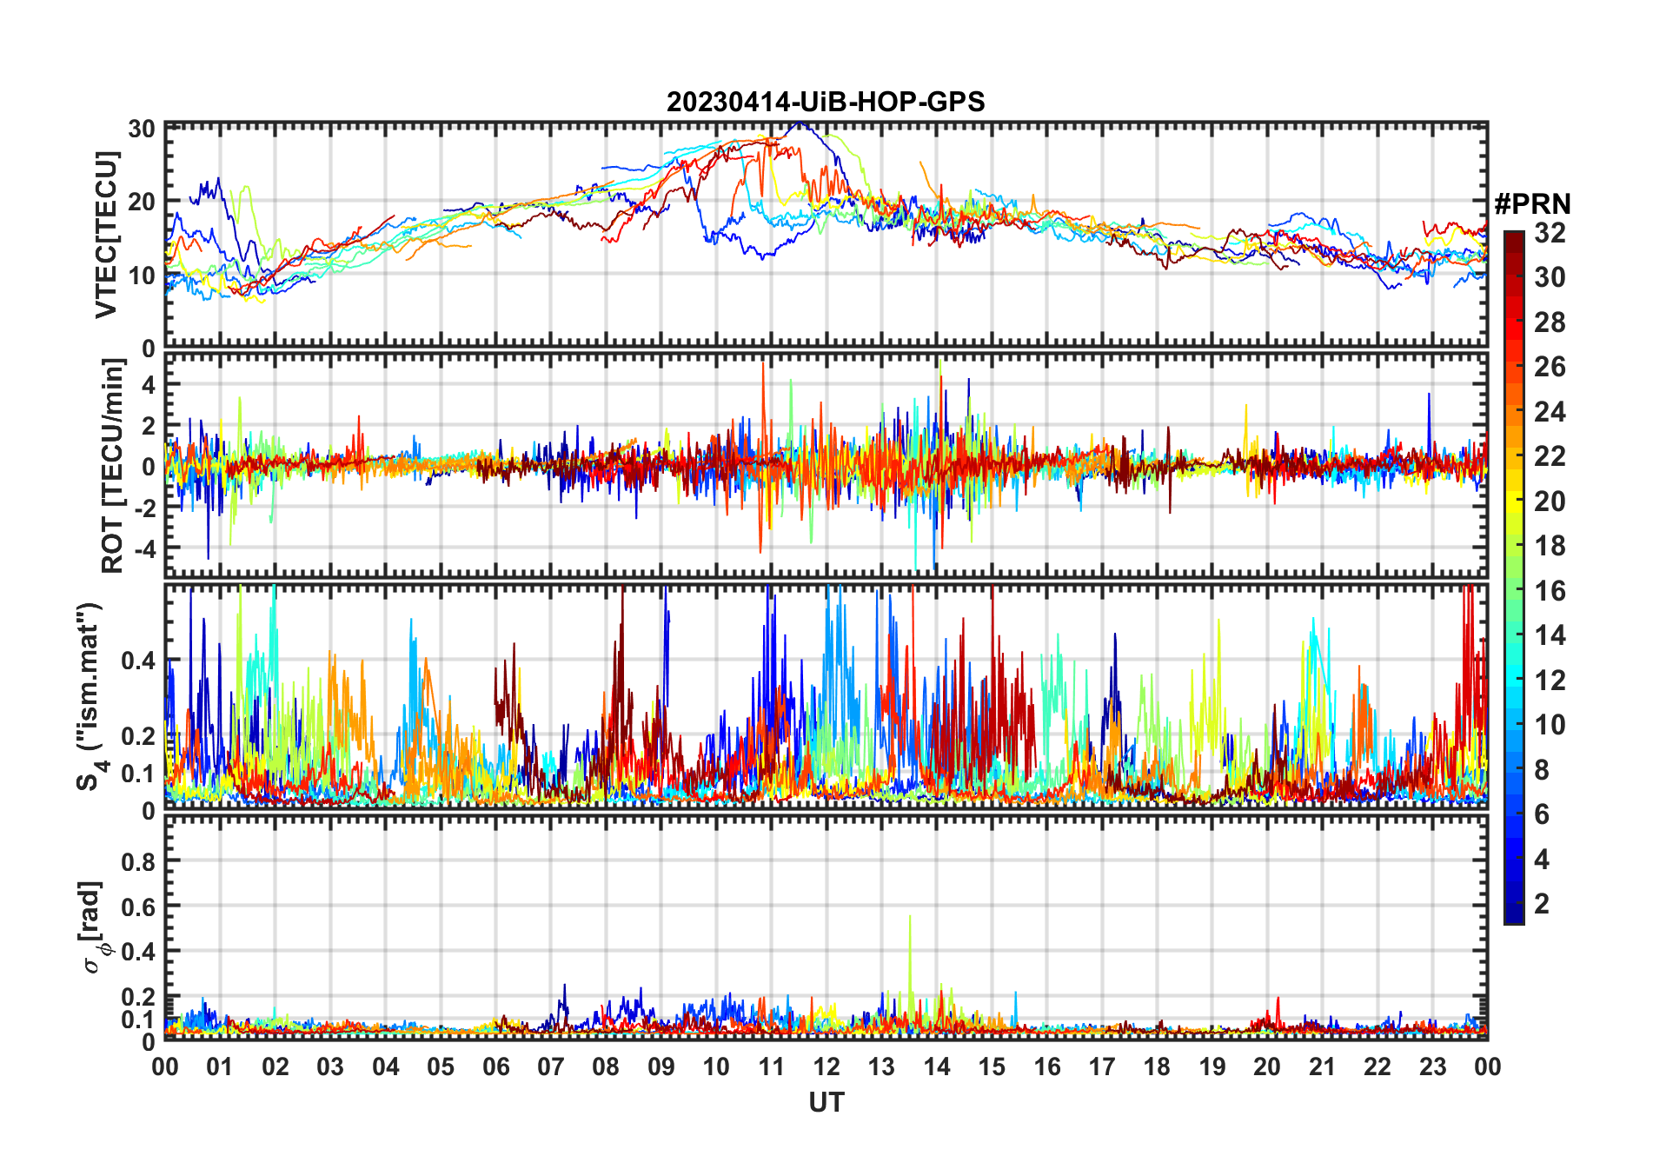Click UT x-axis tick 05
Viewport: 1653px width, 1156px height.
click(x=441, y=1066)
